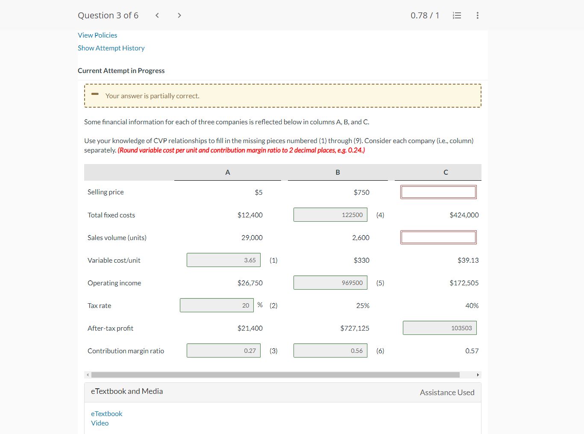Click the 0.78 / 1 score
The width and height of the screenshot is (584, 434).
425,15
